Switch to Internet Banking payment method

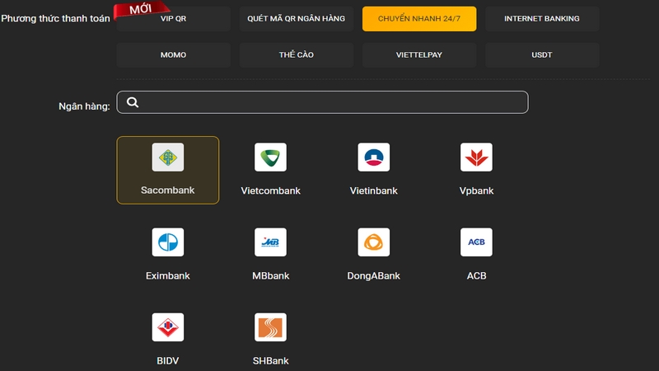[x=541, y=18]
